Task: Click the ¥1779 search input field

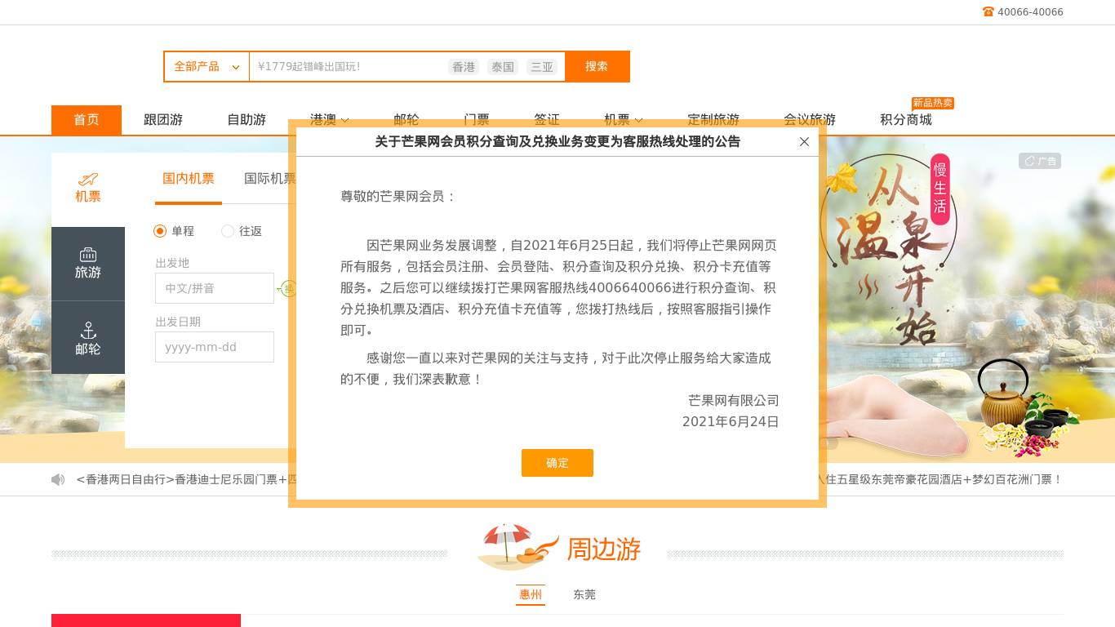Action: [x=343, y=66]
